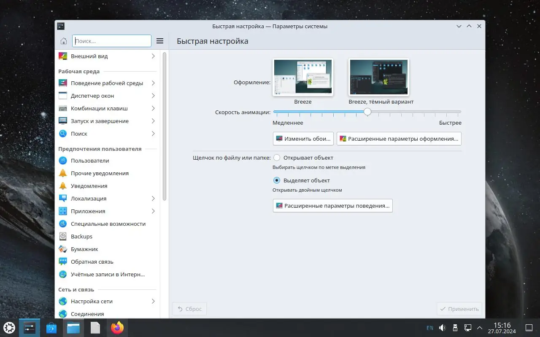The width and height of the screenshot is (540, 337).
Task: Expand the Внешний вид chevron
Action: pyautogui.click(x=153, y=56)
